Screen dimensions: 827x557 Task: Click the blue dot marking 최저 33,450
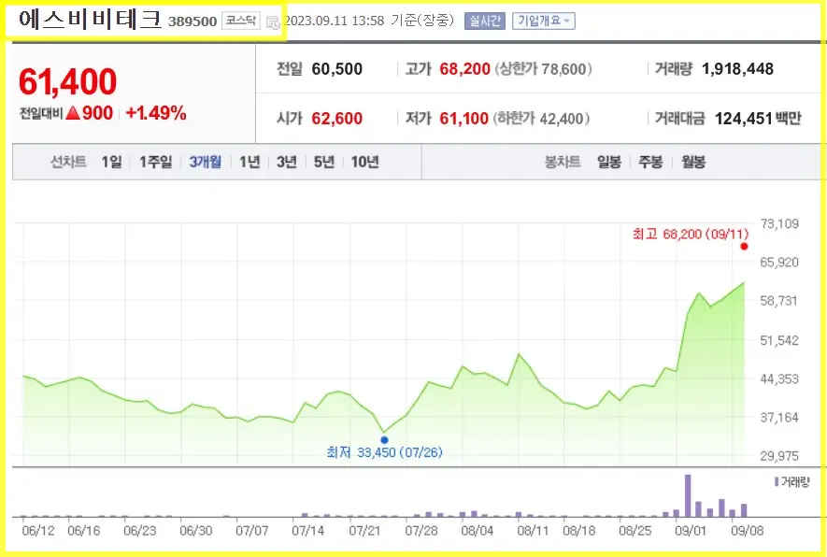coord(383,438)
